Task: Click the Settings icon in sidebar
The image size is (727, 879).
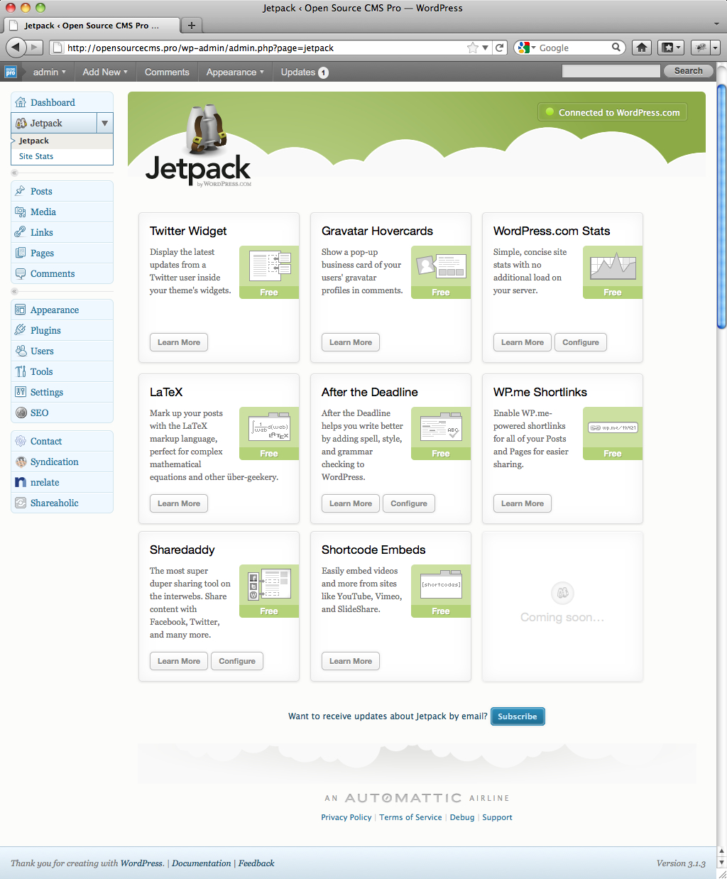Action: click(21, 392)
